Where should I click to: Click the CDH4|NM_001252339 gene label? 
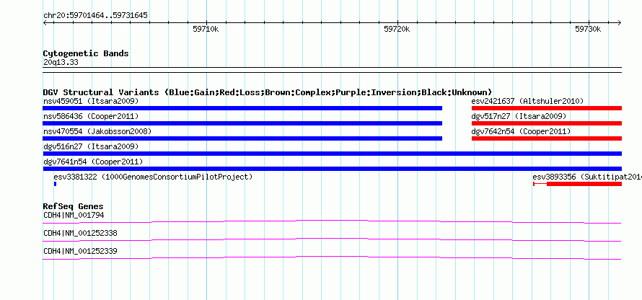(80, 251)
